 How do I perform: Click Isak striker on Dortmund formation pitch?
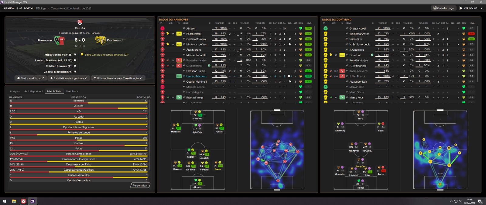click(360, 115)
